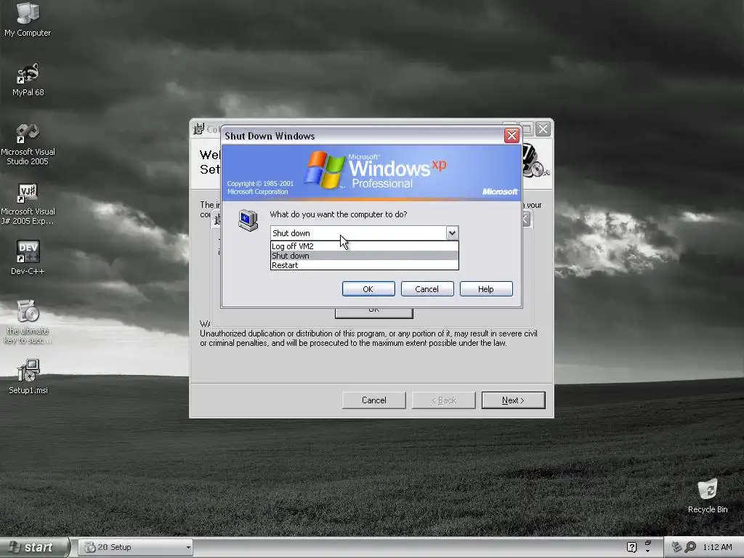Click the setup wizard title bar icon

tap(198, 128)
